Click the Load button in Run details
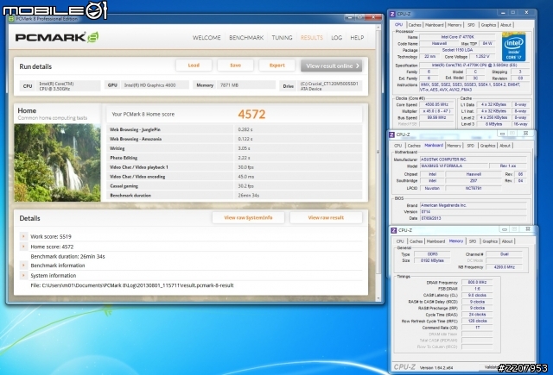Viewport: 553px width, 375px height. click(x=194, y=66)
